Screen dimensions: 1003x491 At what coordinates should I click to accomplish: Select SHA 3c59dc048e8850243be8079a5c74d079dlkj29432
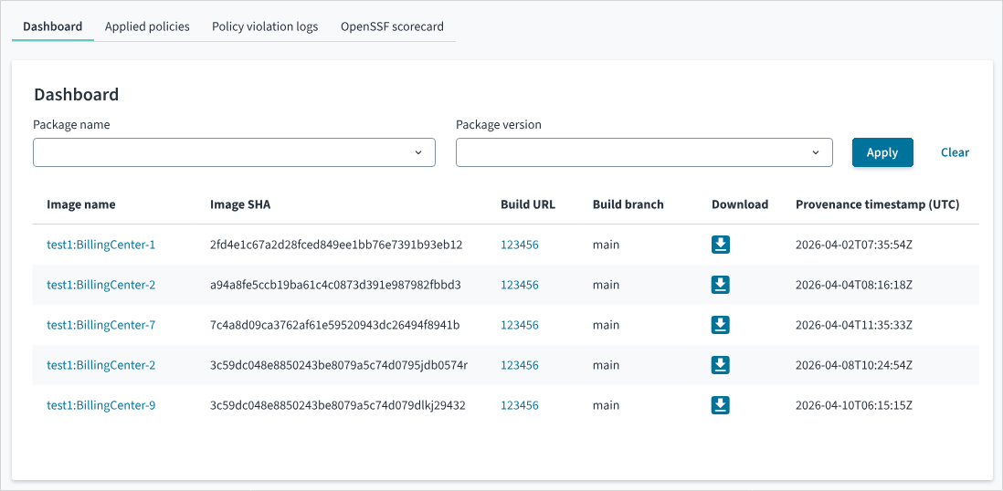tap(337, 405)
